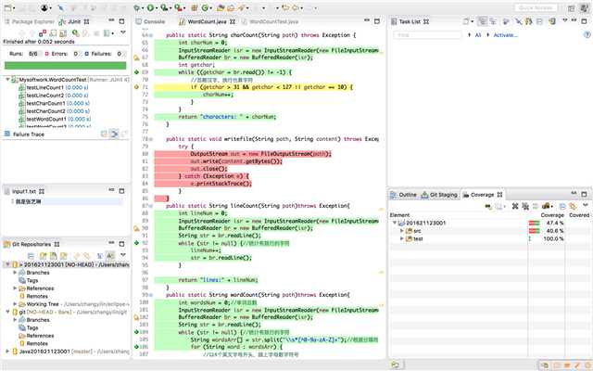
Task: Expand Working Tree in Git Repositories
Action: click(15, 304)
